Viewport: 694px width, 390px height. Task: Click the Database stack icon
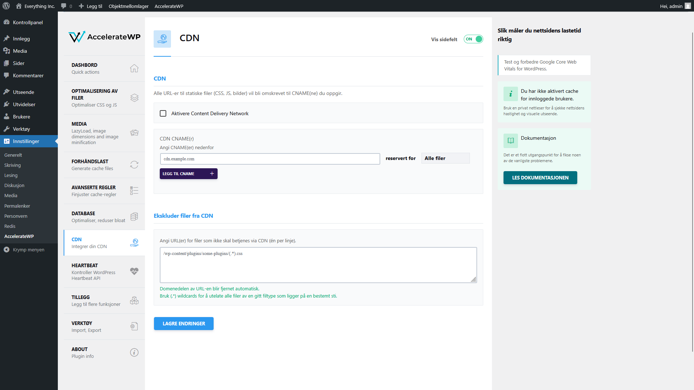[x=134, y=216]
